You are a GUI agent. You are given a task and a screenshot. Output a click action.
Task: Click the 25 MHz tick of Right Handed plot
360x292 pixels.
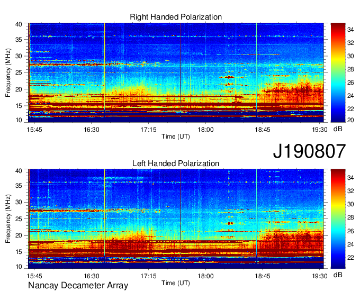19,73
